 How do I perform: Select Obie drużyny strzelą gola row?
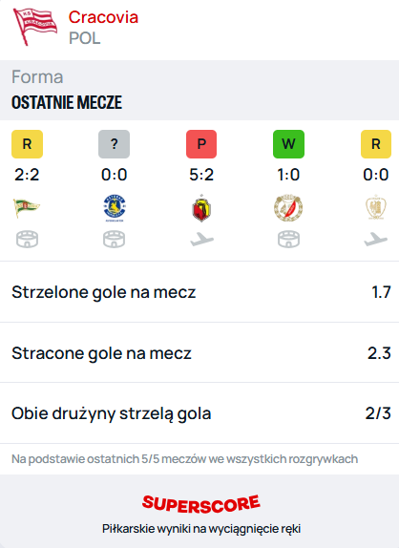pos(199,413)
